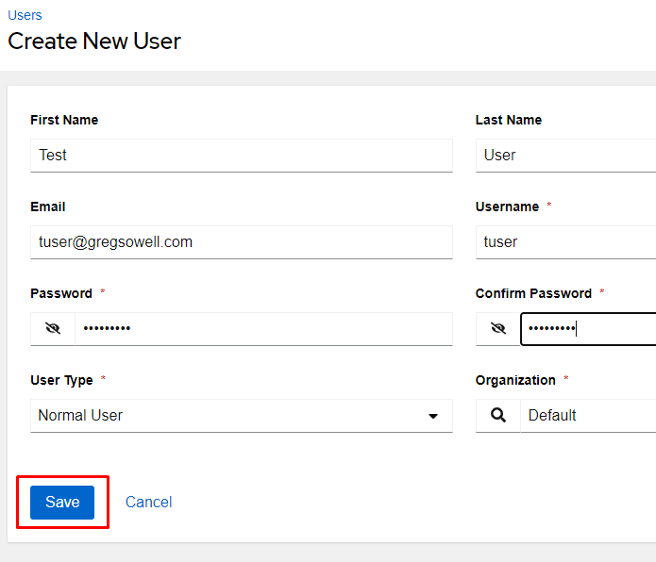The width and height of the screenshot is (656, 562).
Task: Click the Create New User heading
Action: [94, 41]
